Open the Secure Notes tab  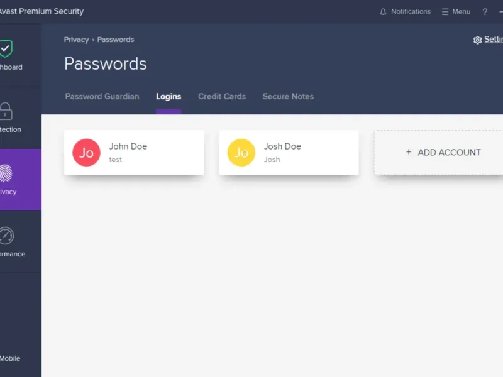point(288,97)
